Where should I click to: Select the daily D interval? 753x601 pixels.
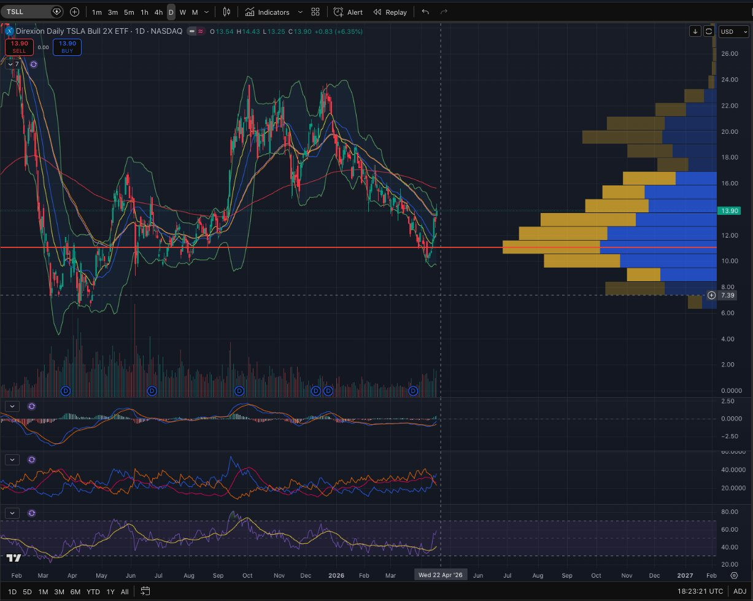(171, 12)
